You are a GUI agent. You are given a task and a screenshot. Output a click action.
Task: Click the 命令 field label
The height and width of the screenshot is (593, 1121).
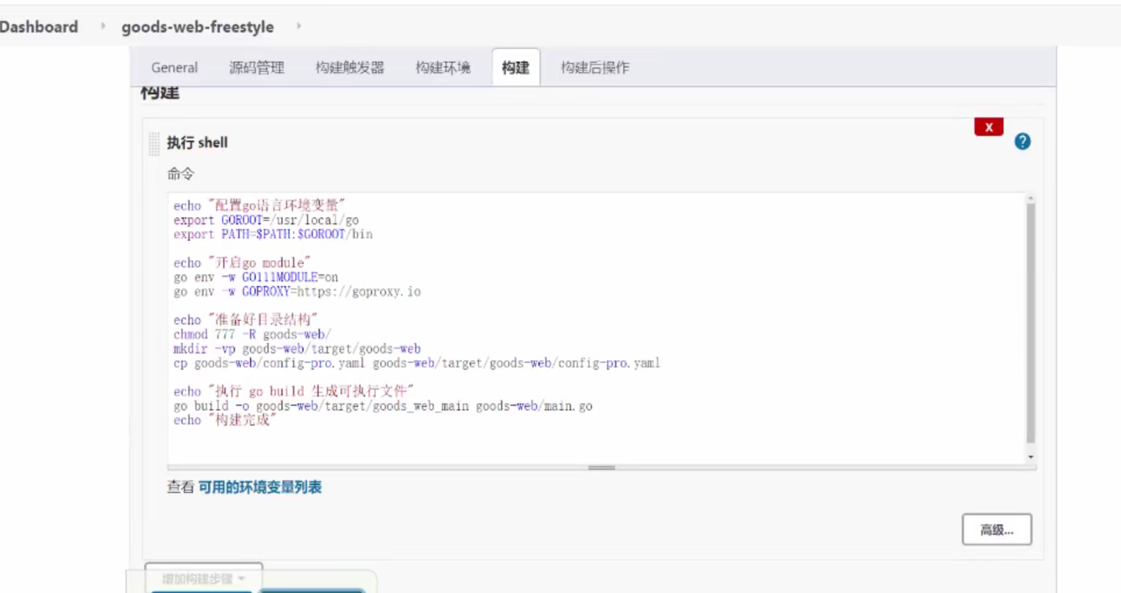(181, 173)
